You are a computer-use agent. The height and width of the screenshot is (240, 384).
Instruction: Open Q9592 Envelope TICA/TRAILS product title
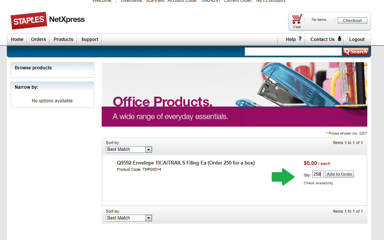point(186,163)
